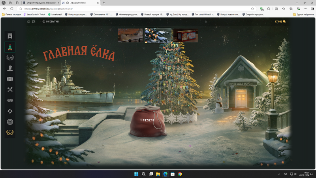
Task: Open the green LestaKorabli bookmark
Action: (x=55, y=15)
